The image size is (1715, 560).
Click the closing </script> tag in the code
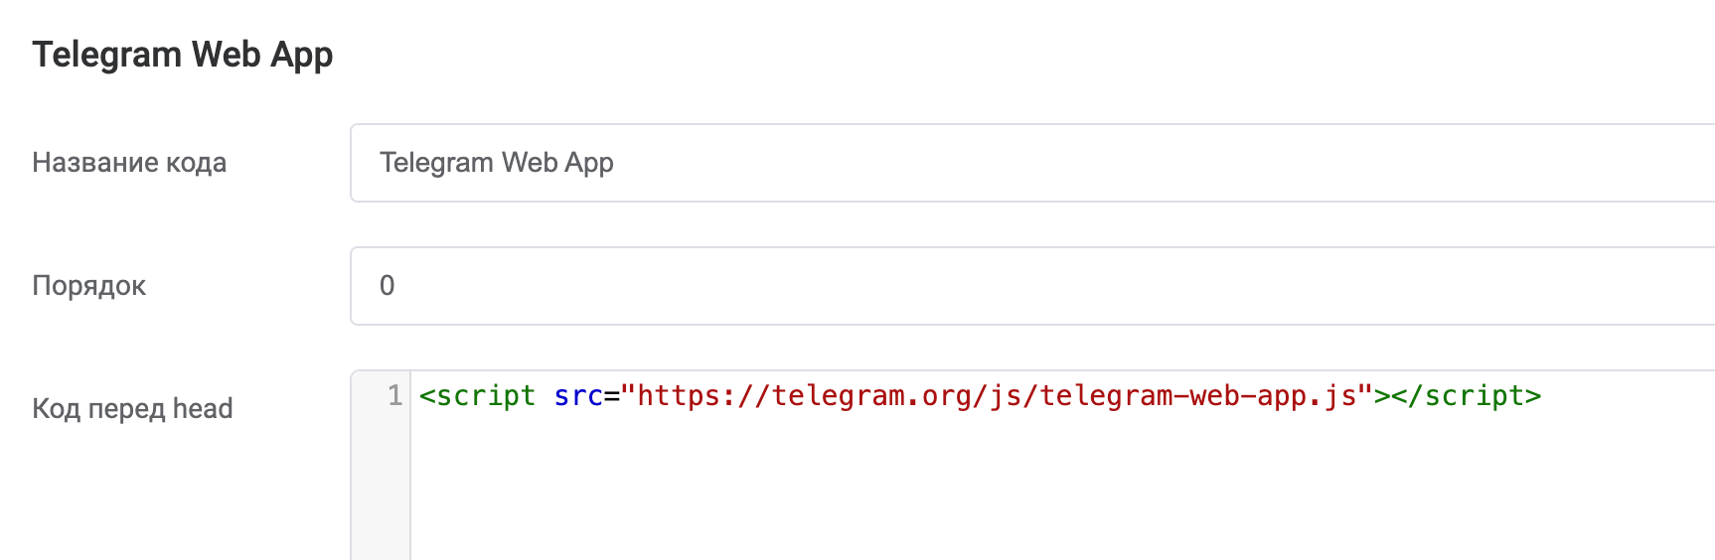[x=1467, y=395]
